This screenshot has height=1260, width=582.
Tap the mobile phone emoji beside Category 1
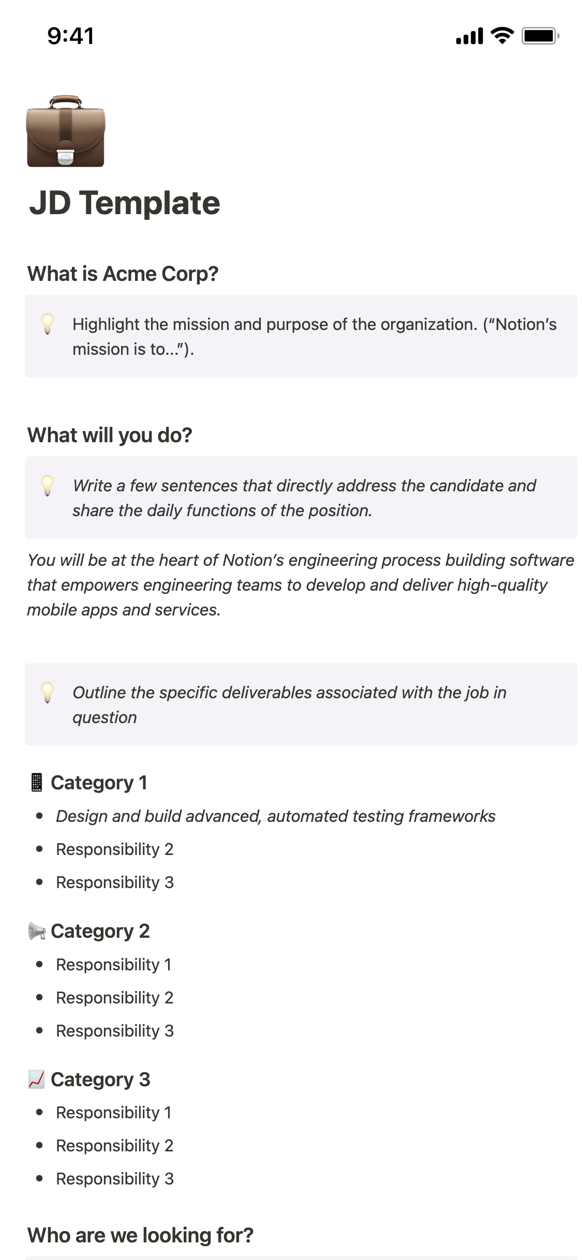(36, 783)
